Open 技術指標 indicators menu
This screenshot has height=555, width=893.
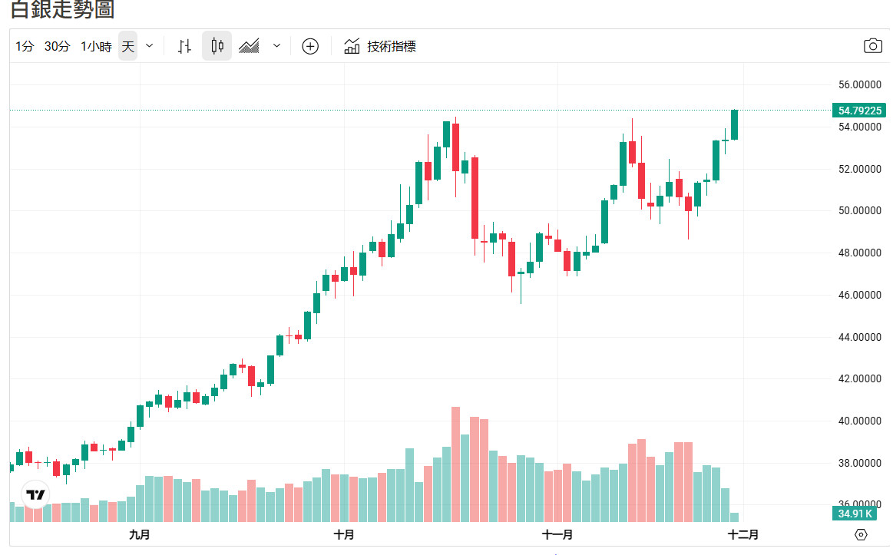pyautogui.click(x=392, y=46)
